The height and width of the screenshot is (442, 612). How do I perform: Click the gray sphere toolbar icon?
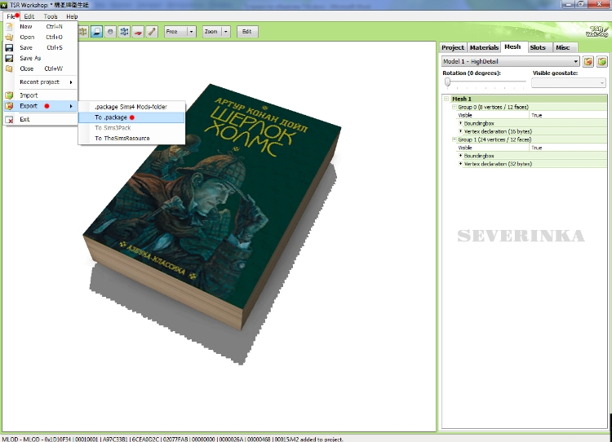[110, 32]
